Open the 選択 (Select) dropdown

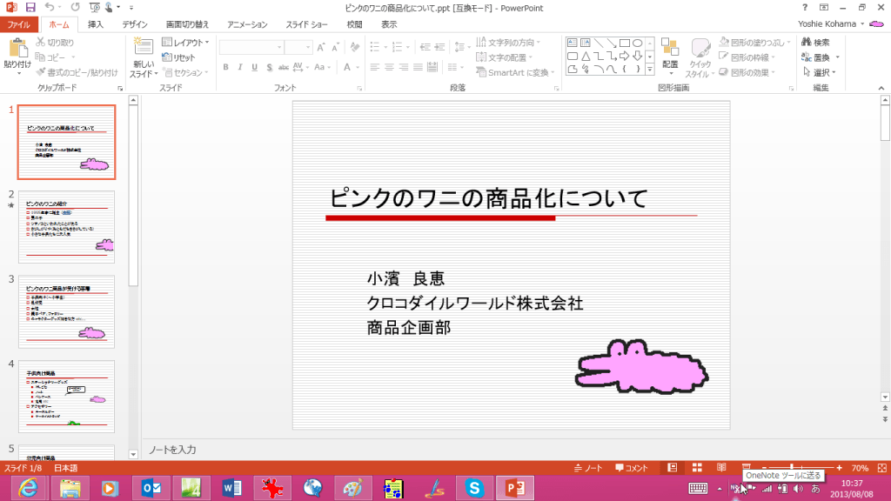tap(819, 72)
